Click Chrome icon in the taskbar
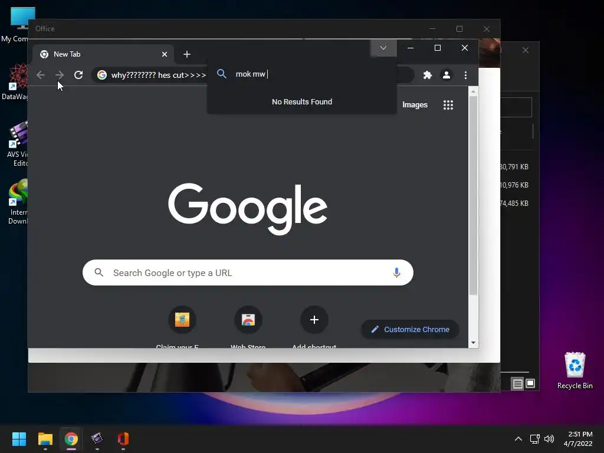 [71, 439]
